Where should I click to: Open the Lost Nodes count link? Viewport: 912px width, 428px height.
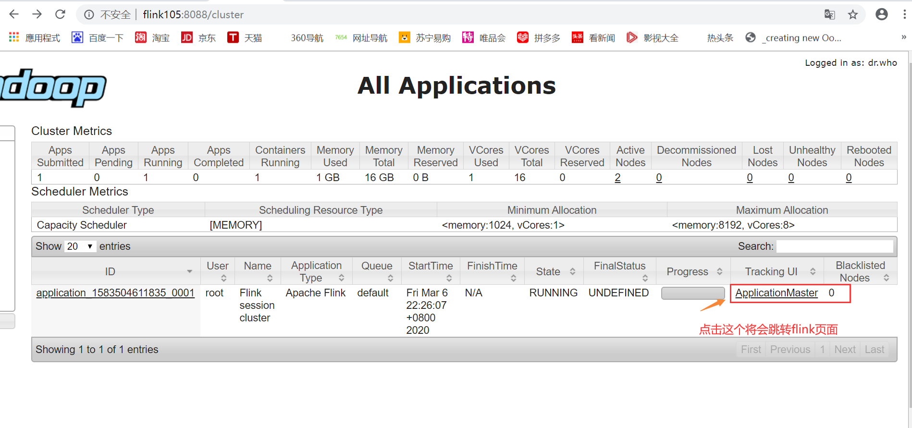[x=750, y=178]
